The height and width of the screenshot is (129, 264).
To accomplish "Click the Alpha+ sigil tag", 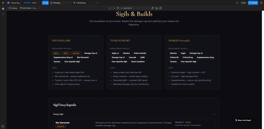I will click(x=56, y=53).
